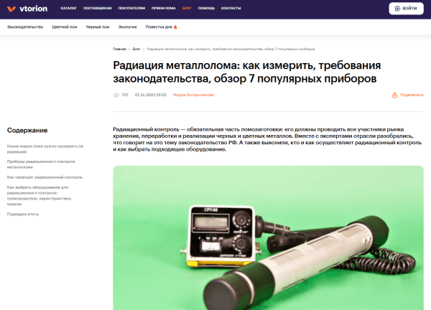
Task: Jump to 'Подведем итоги' section
Action: point(23,214)
